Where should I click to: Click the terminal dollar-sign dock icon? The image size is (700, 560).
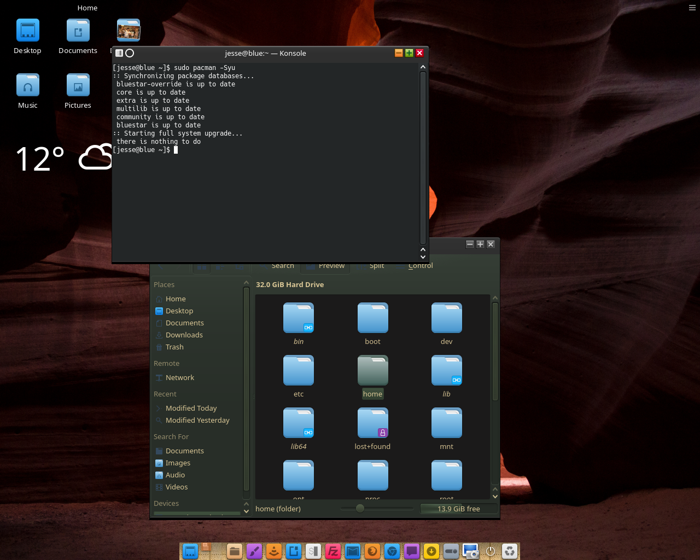pos(313,551)
